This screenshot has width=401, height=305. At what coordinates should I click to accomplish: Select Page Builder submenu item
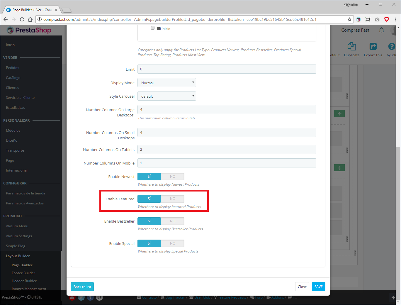pos(22,265)
